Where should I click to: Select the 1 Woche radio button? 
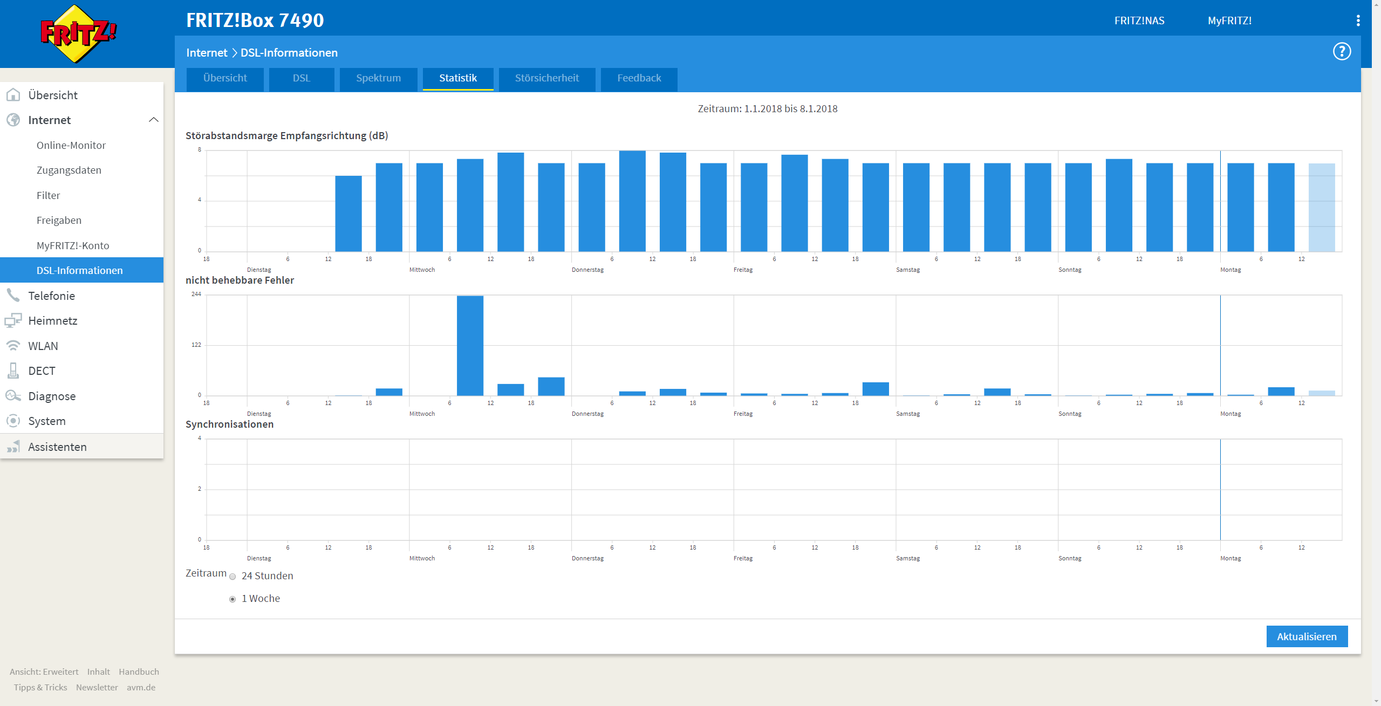coord(233,599)
